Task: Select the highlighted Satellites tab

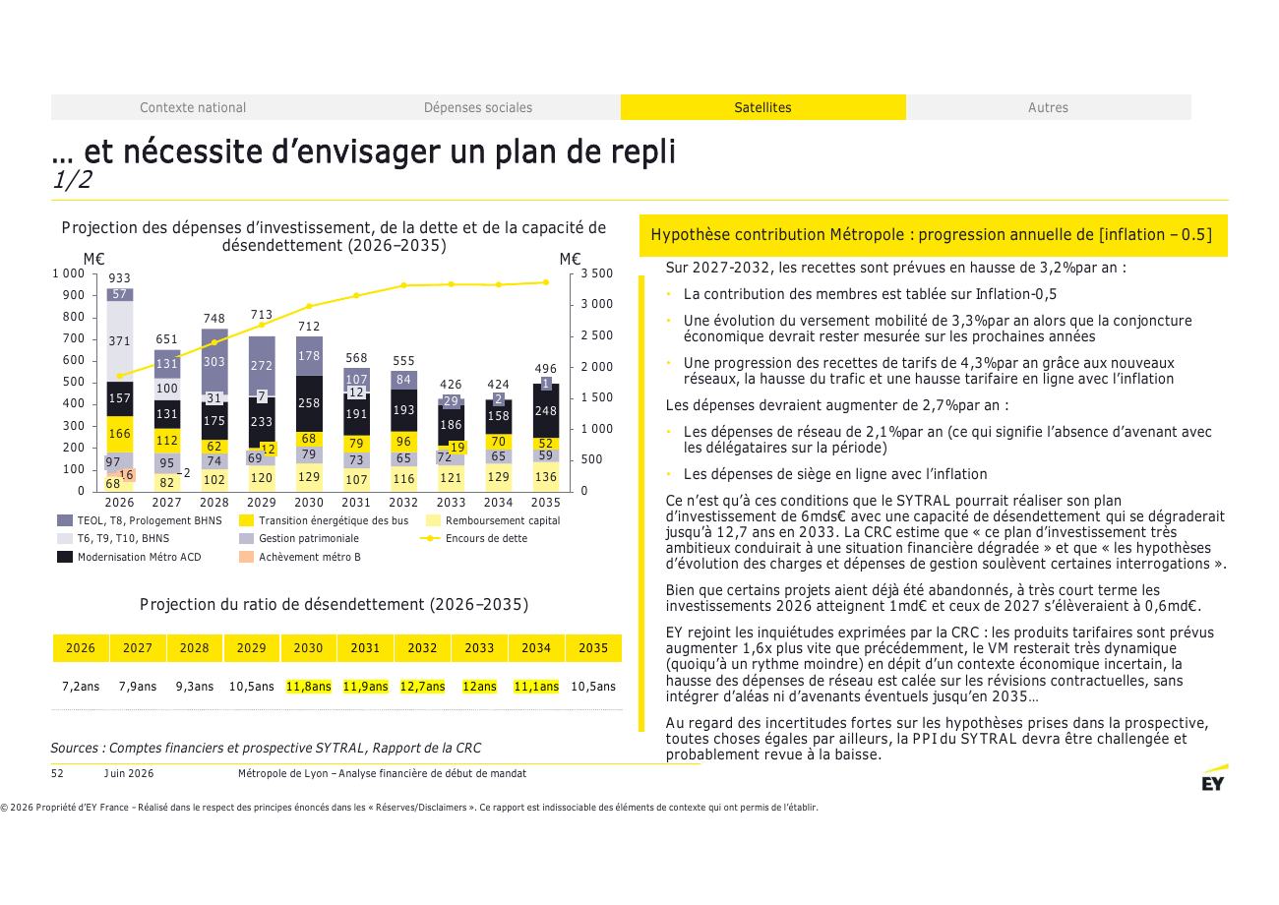Action: [x=762, y=107]
